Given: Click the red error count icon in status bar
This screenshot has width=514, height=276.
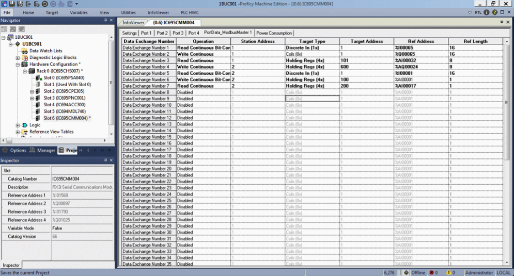Looking at the screenshot, I should tap(432, 272).
